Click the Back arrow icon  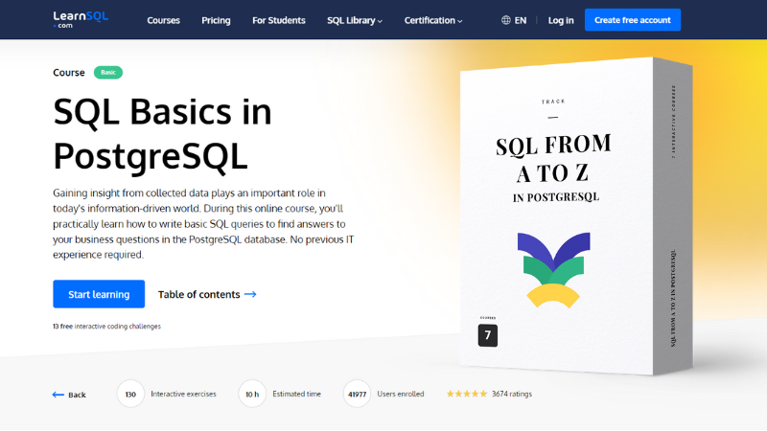(58, 395)
